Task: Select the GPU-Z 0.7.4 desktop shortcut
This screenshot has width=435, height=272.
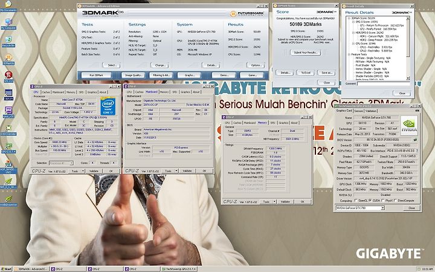Action: [8, 147]
